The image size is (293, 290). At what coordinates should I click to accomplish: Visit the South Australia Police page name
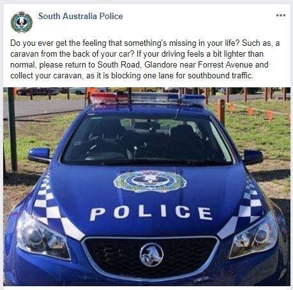coord(80,16)
